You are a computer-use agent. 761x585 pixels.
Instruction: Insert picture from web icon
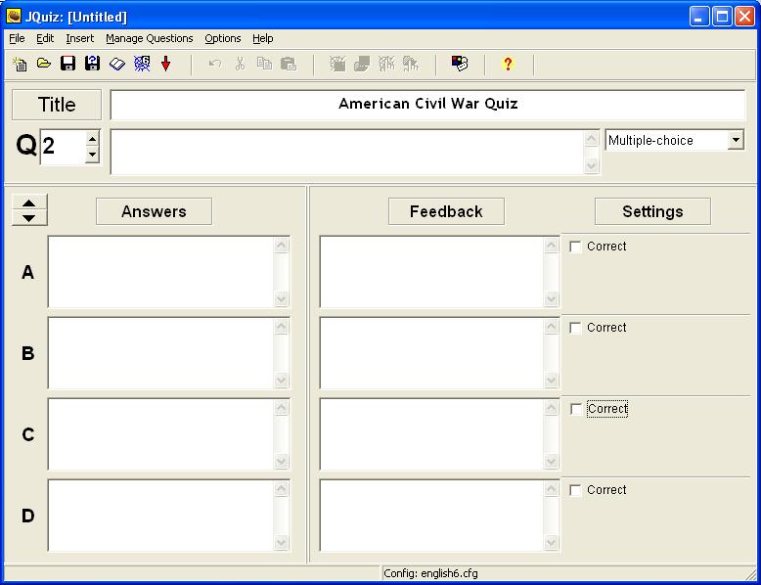(x=337, y=64)
